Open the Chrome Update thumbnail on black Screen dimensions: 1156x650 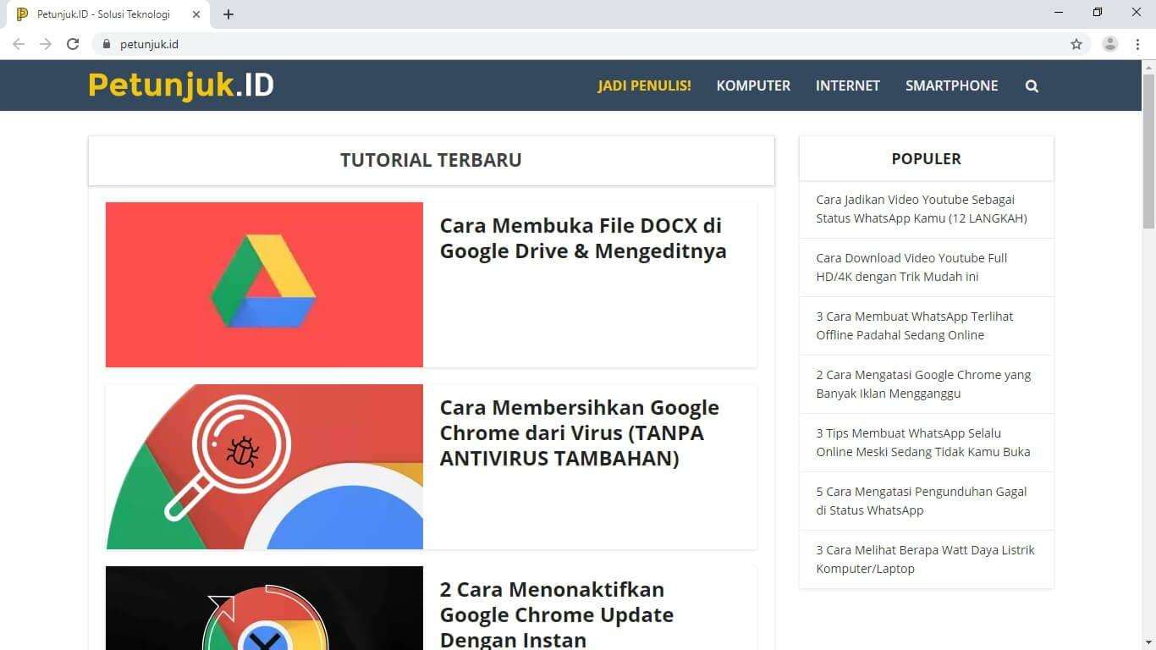(x=264, y=608)
